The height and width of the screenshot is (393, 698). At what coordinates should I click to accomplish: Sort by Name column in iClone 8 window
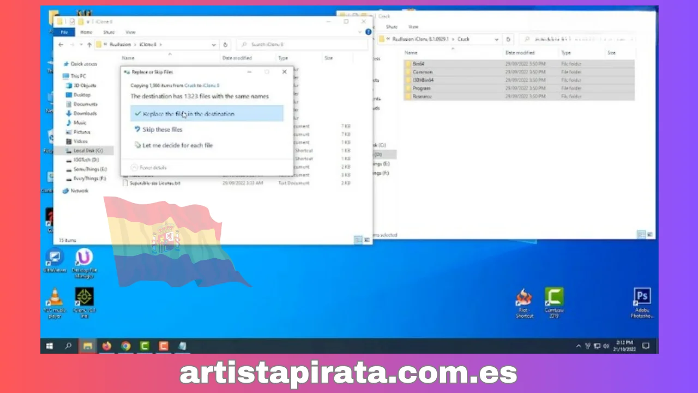click(x=128, y=58)
